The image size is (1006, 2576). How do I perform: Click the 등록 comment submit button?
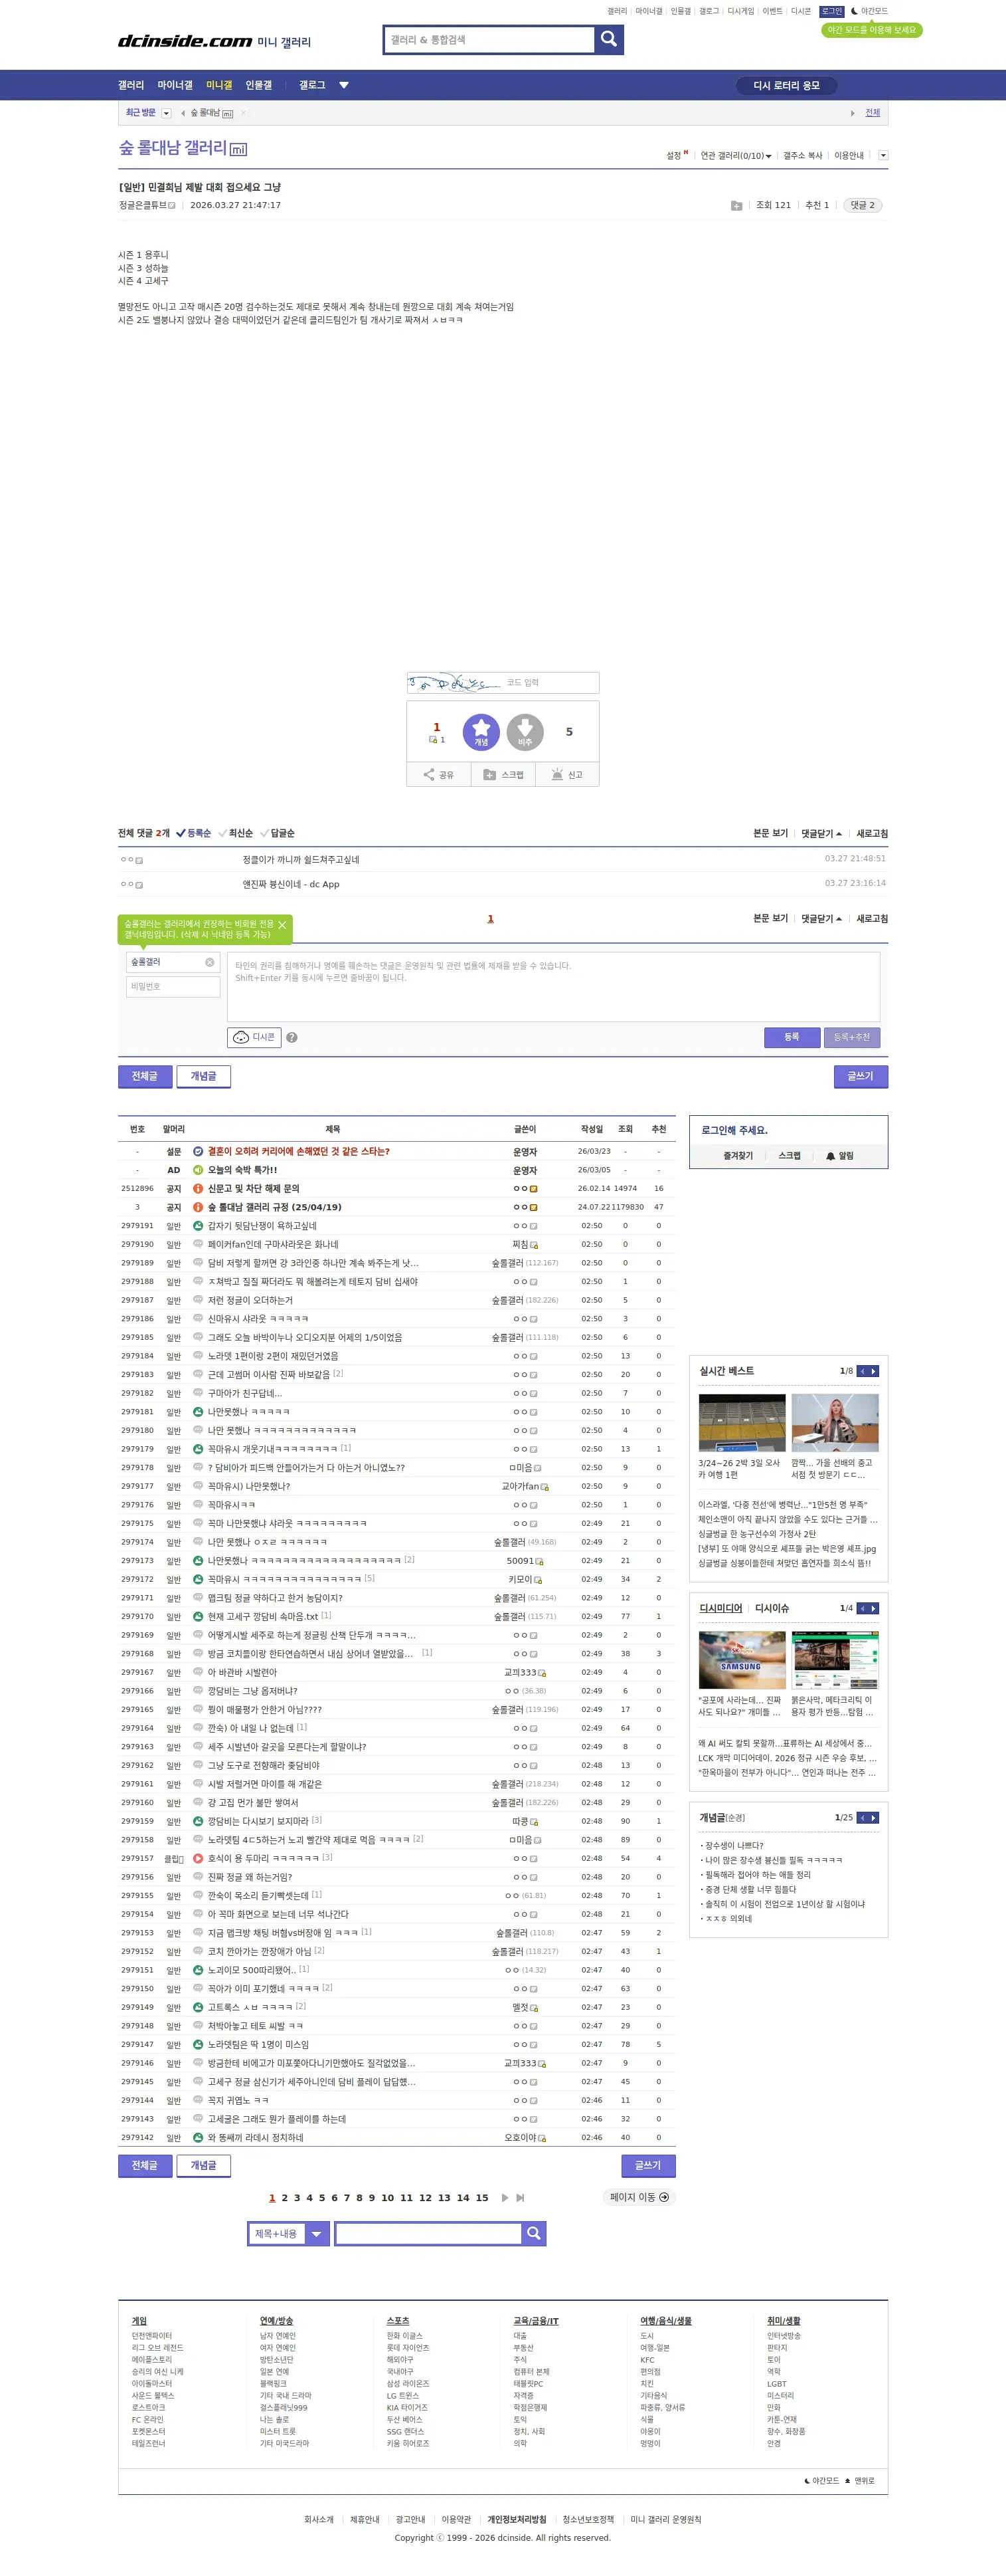coord(792,1037)
